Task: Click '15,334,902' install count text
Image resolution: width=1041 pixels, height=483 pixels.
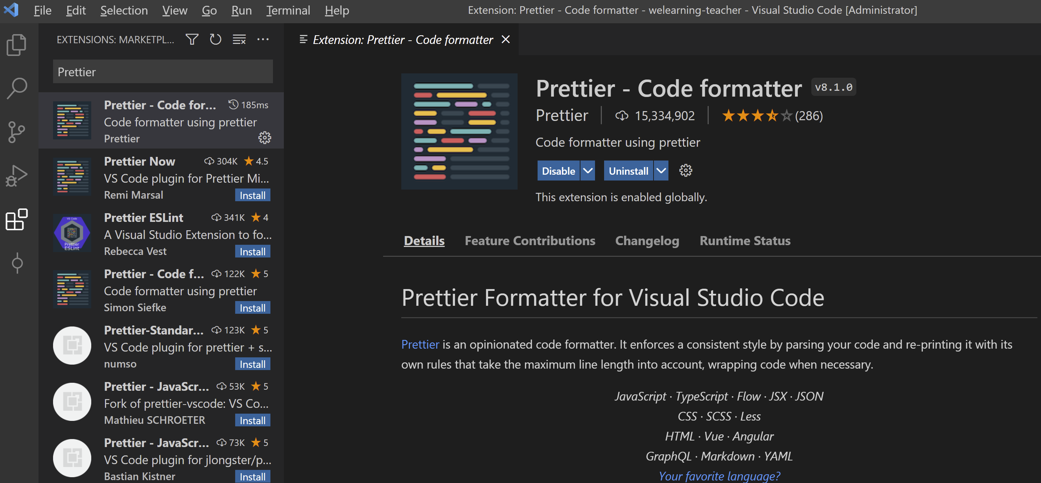Action: click(664, 116)
